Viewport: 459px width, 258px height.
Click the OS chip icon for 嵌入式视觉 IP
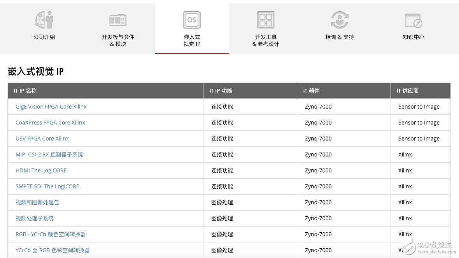[x=192, y=20]
